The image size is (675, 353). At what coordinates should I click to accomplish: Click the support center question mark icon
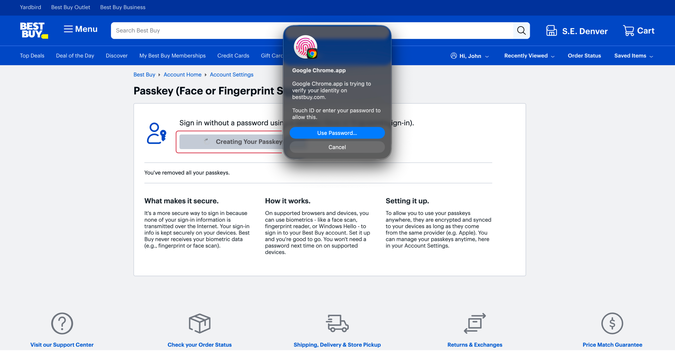(62, 323)
